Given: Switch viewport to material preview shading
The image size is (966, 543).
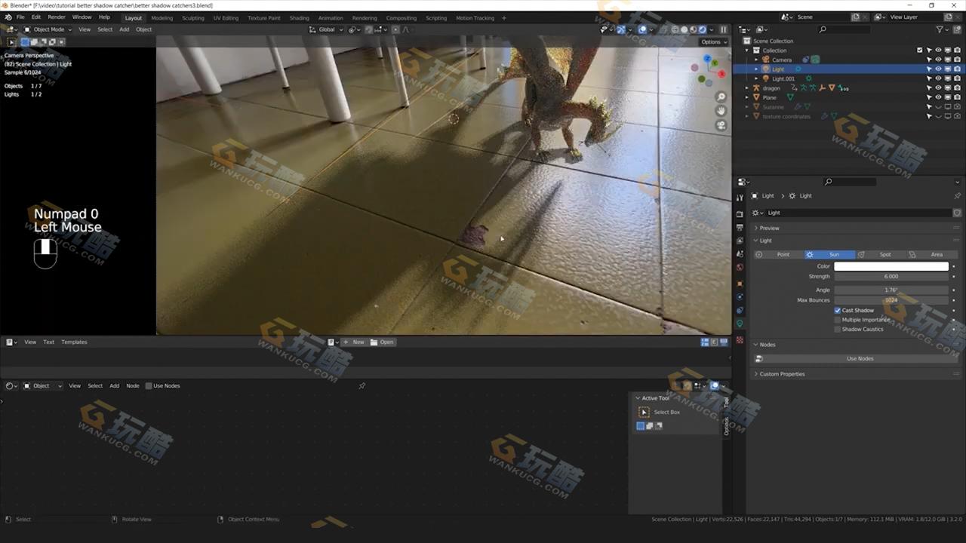Looking at the screenshot, I should pyautogui.click(x=694, y=29).
